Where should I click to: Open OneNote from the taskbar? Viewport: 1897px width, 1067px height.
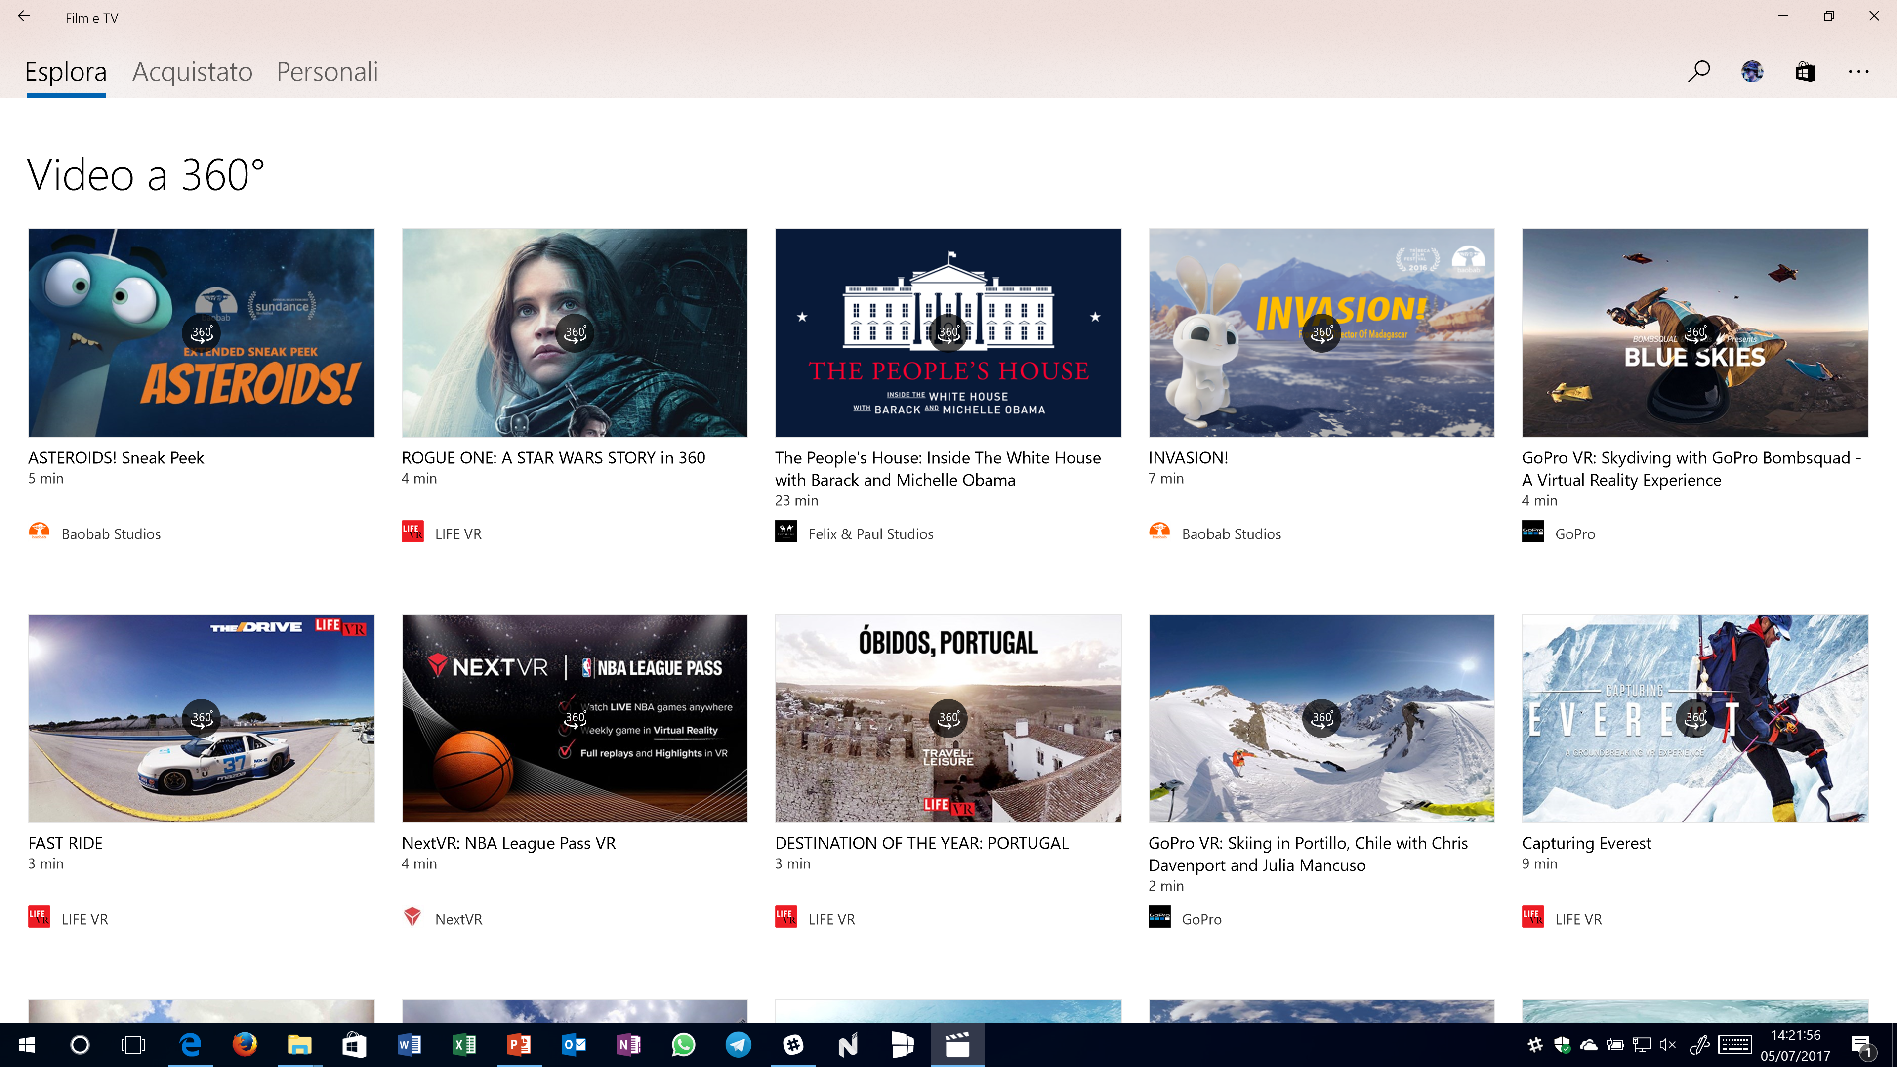[x=628, y=1044]
